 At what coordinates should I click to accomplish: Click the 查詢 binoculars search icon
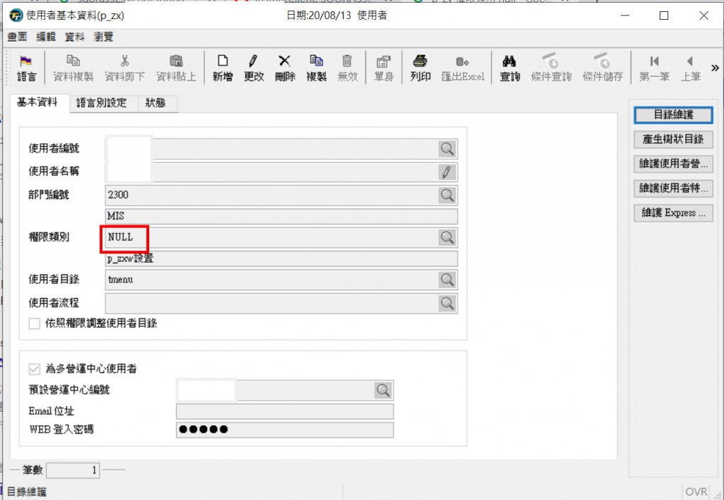point(509,61)
